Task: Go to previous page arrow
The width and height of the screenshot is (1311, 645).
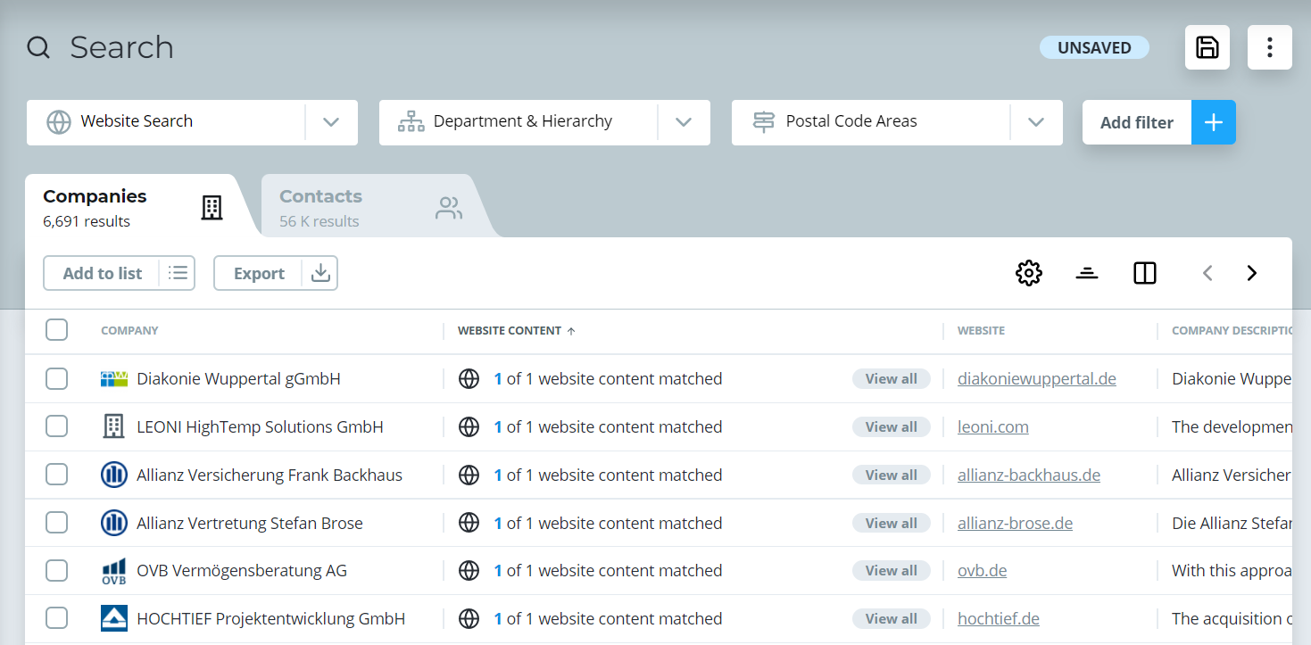Action: click(1207, 273)
